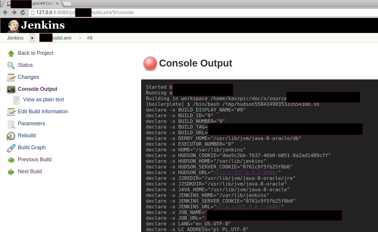
Task: Expand the build.ami breadcrumb chevron
Action: (80, 38)
